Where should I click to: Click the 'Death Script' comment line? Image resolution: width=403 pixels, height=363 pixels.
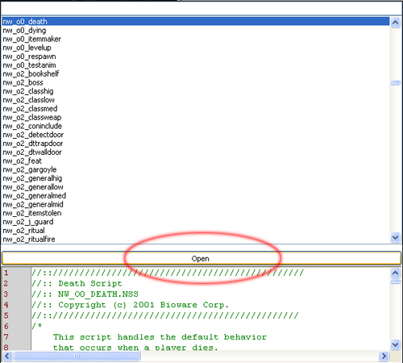coord(77,283)
